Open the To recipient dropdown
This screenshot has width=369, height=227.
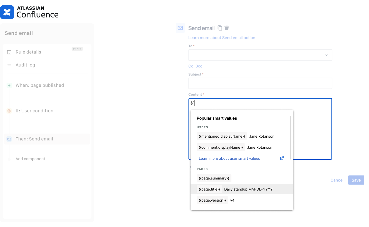click(326, 55)
